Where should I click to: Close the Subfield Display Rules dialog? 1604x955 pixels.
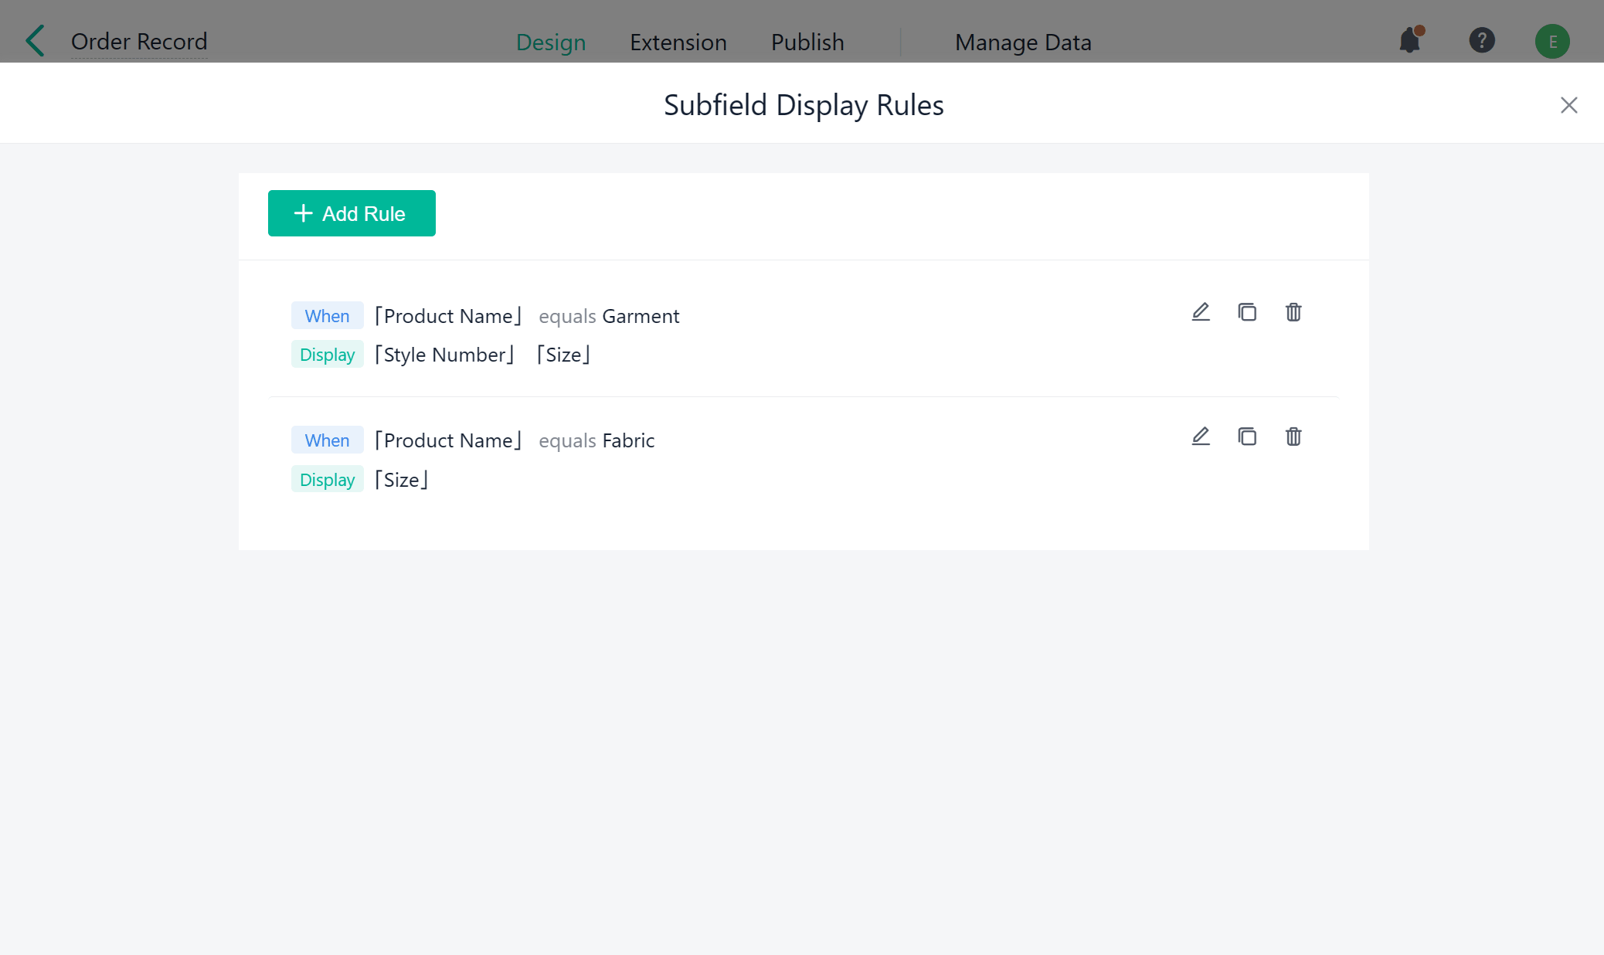pyautogui.click(x=1568, y=105)
